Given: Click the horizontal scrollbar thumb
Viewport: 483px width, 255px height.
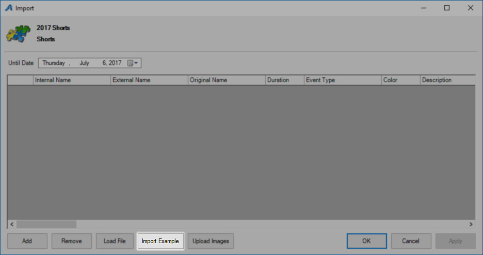Looking at the screenshot, I should point(46,224).
